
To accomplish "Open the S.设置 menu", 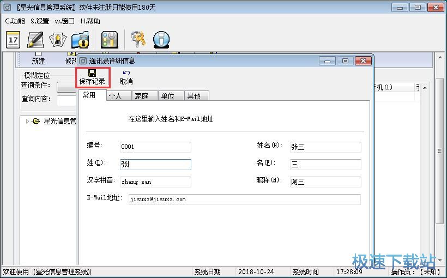I will (40, 21).
